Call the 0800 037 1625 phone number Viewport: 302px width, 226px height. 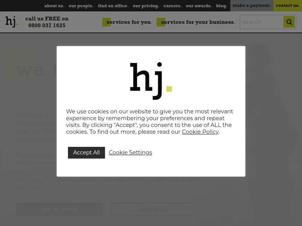[x=47, y=25]
